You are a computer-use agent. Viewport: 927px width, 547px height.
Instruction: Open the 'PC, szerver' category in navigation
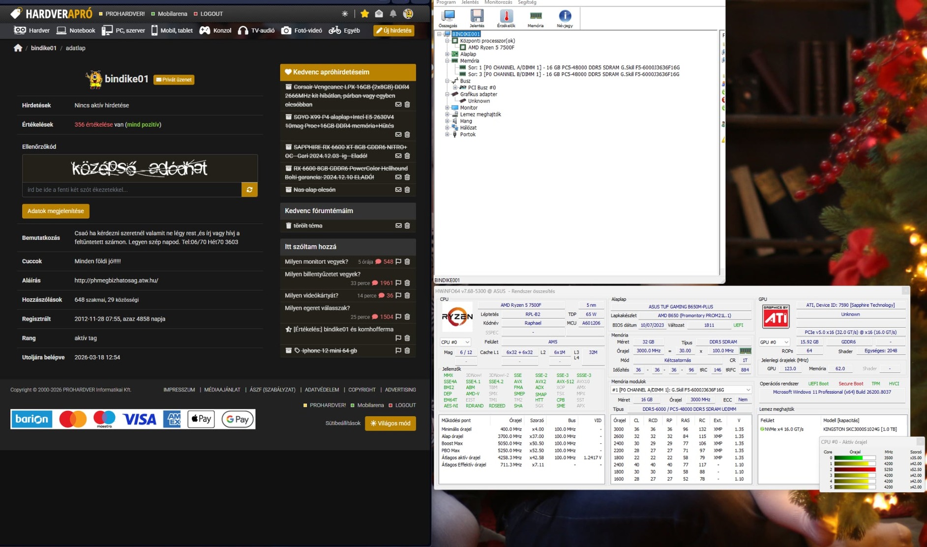point(123,30)
